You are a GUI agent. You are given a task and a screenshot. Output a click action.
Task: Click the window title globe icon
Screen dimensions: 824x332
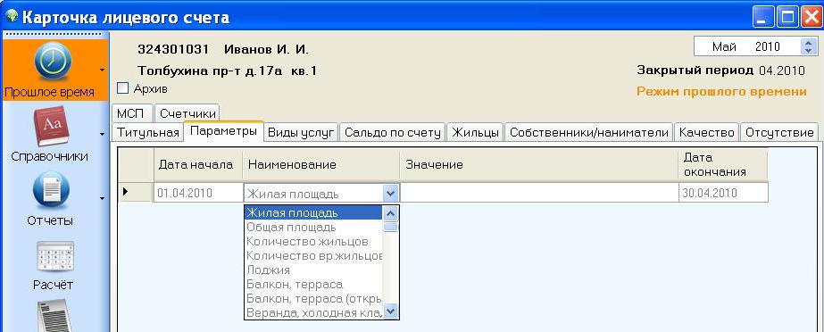coord(12,17)
